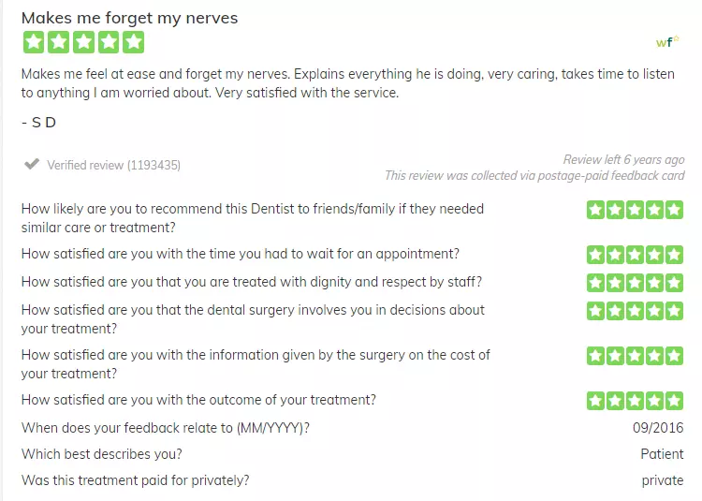The image size is (702, 501).
Task: Click recommend-this-Dentist star rating
Action: [635, 210]
